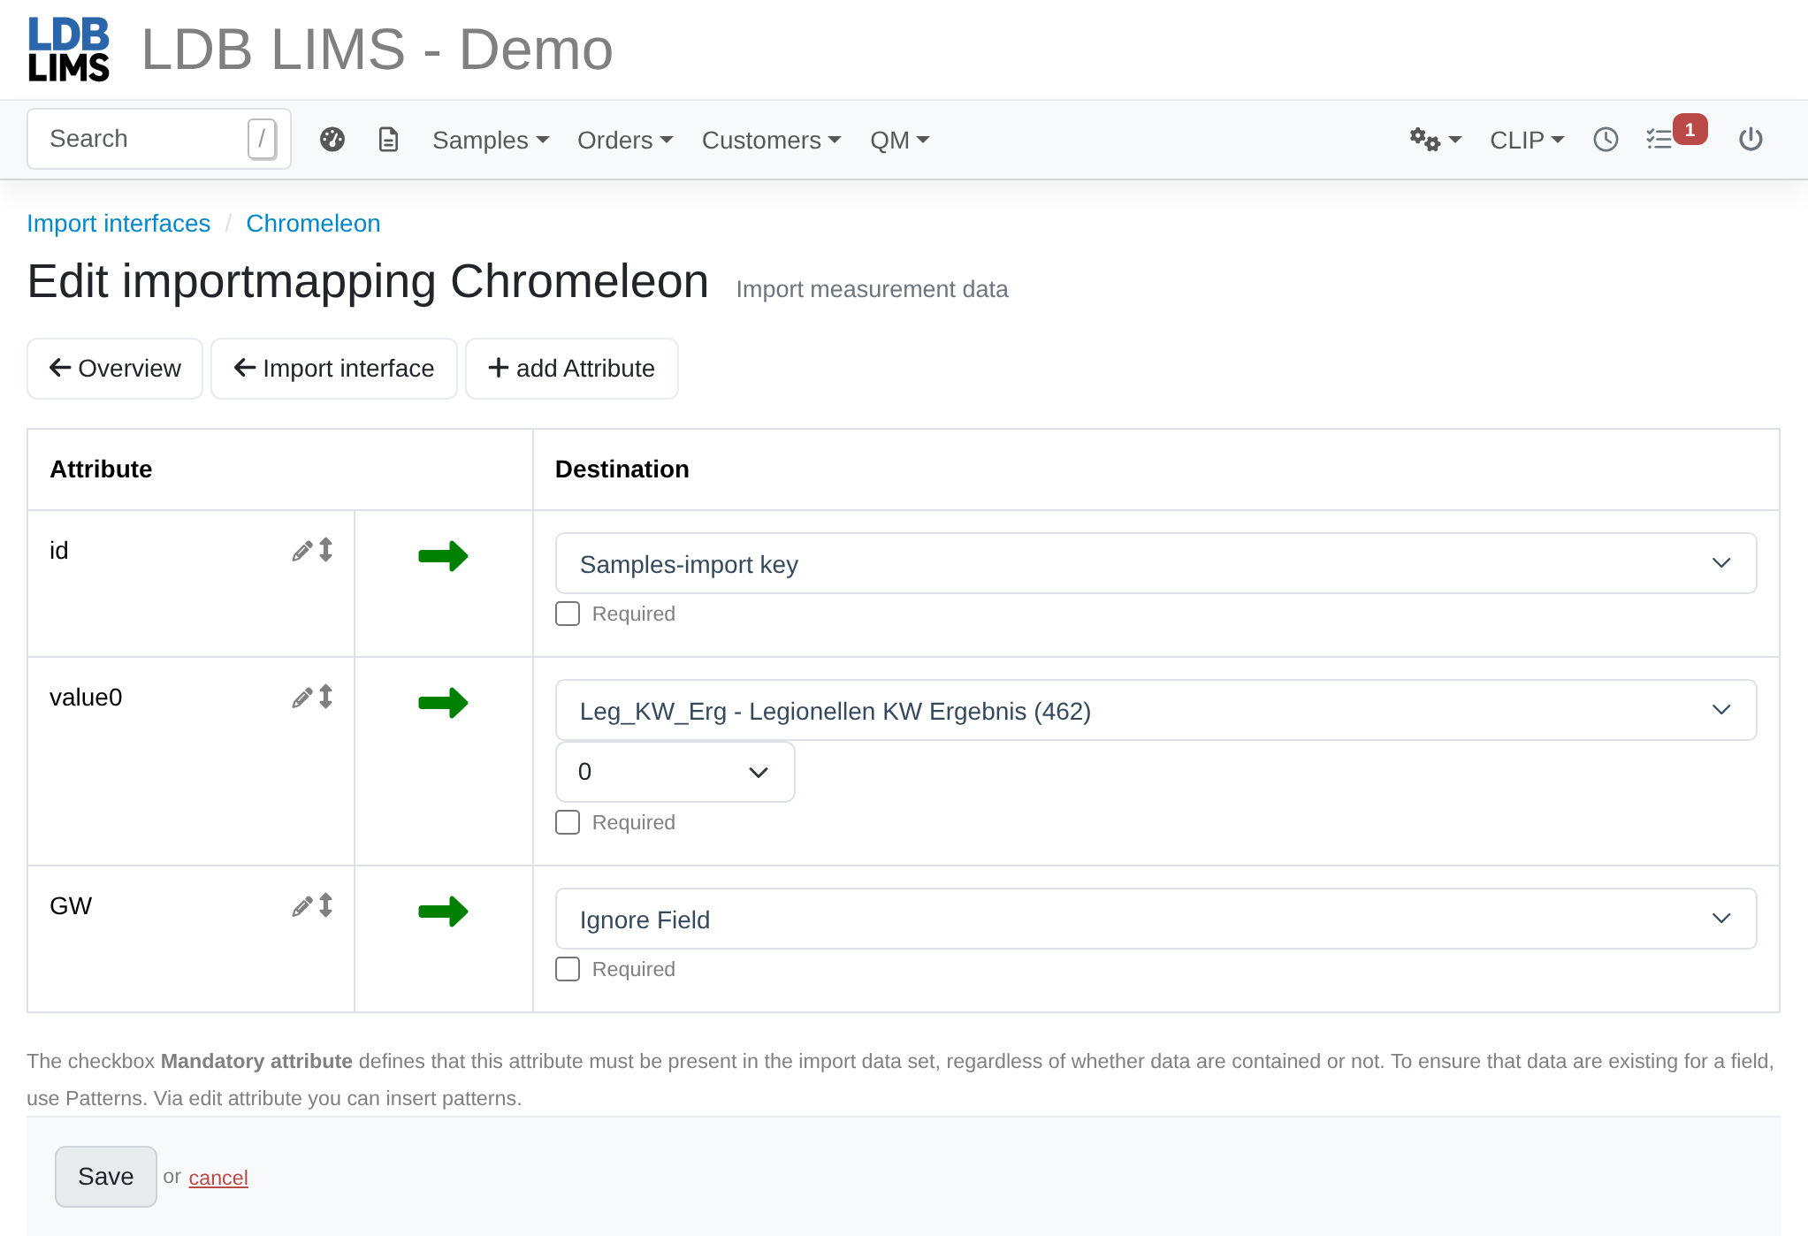Go back to Overview
This screenshot has width=1808, height=1236.
click(x=115, y=369)
